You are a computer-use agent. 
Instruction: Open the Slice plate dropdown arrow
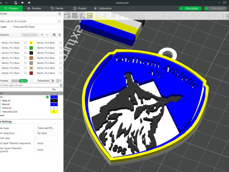tap(181, 9)
